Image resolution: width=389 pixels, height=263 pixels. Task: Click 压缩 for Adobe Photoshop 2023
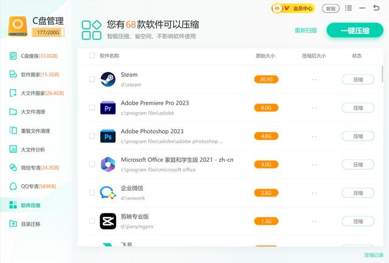[x=358, y=136]
